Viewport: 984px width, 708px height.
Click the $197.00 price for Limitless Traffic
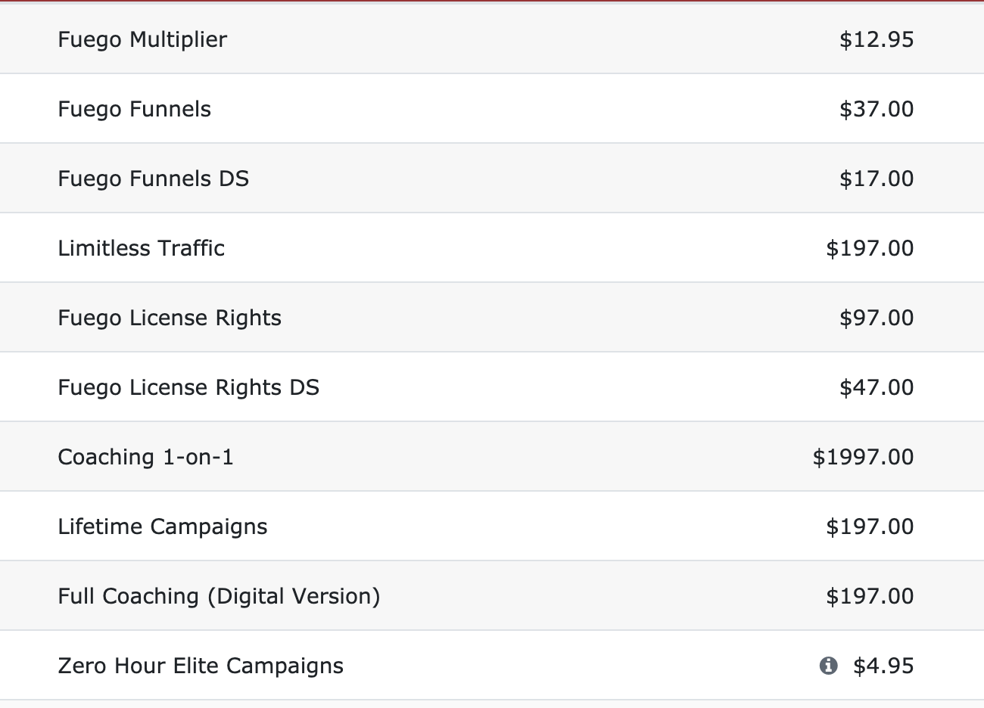click(x=870, y=248)
